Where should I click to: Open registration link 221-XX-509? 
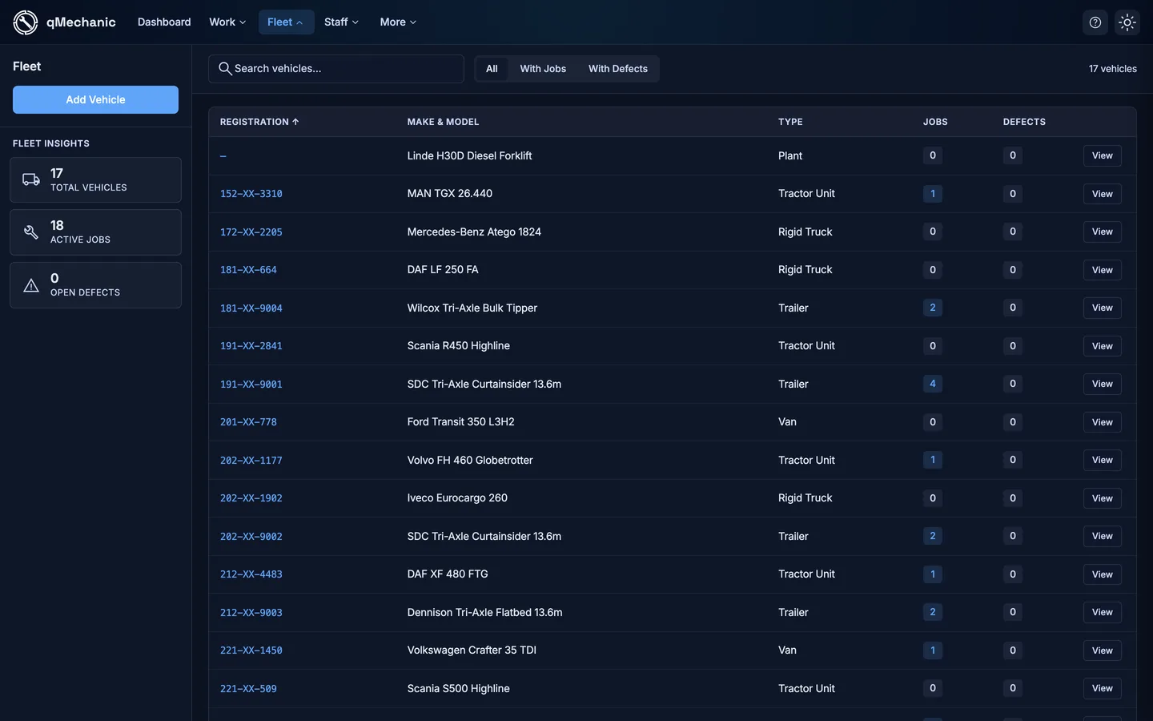pyautogui.click(x=248, y=689)
